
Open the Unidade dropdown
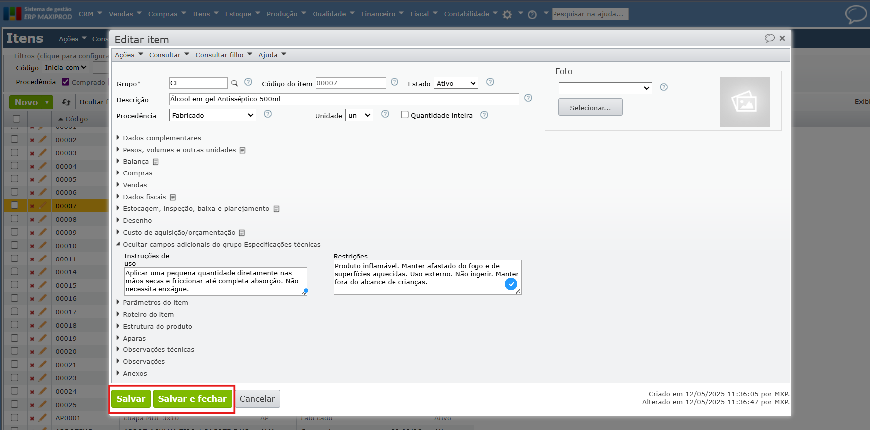pyautogui.click(x=359, y=115)
